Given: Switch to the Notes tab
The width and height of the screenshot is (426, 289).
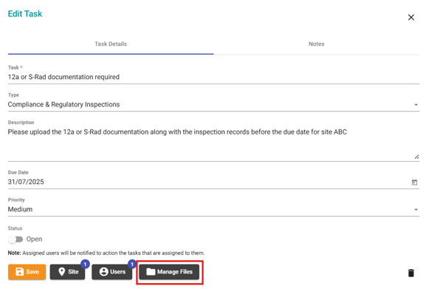Looking at the screenshot, I should point(317,44).
